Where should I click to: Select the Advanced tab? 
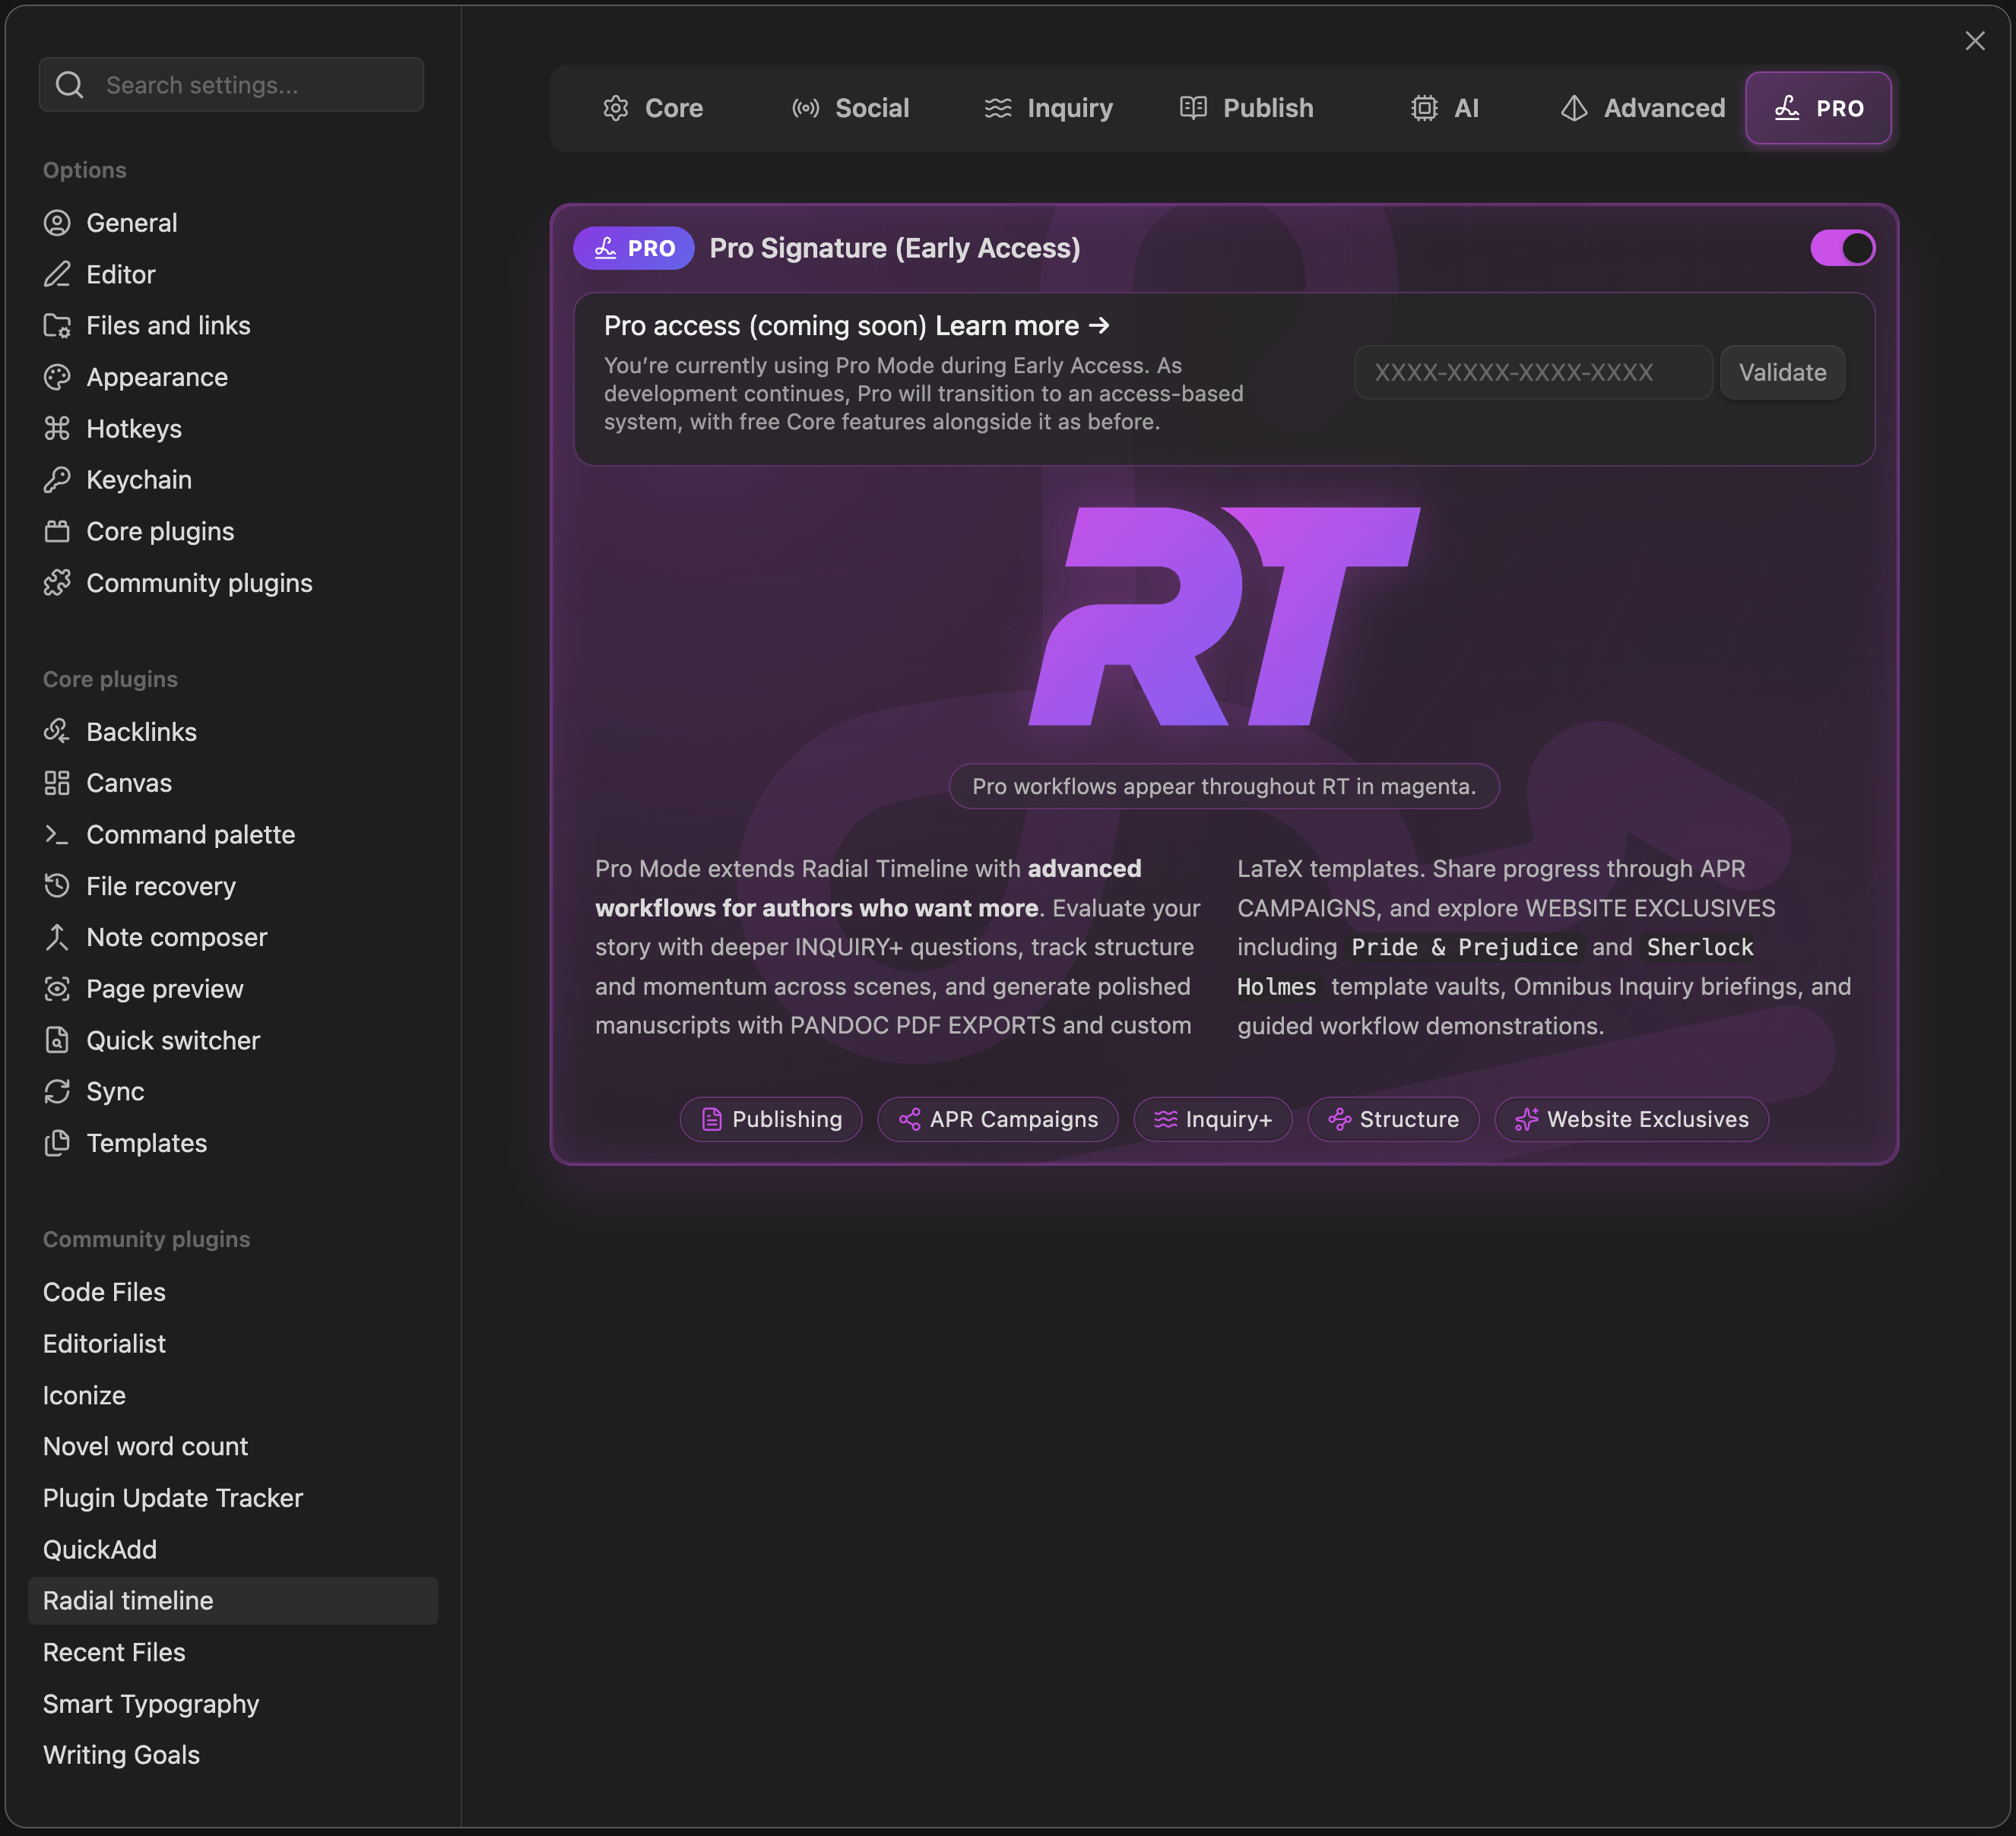[1642, 108]
